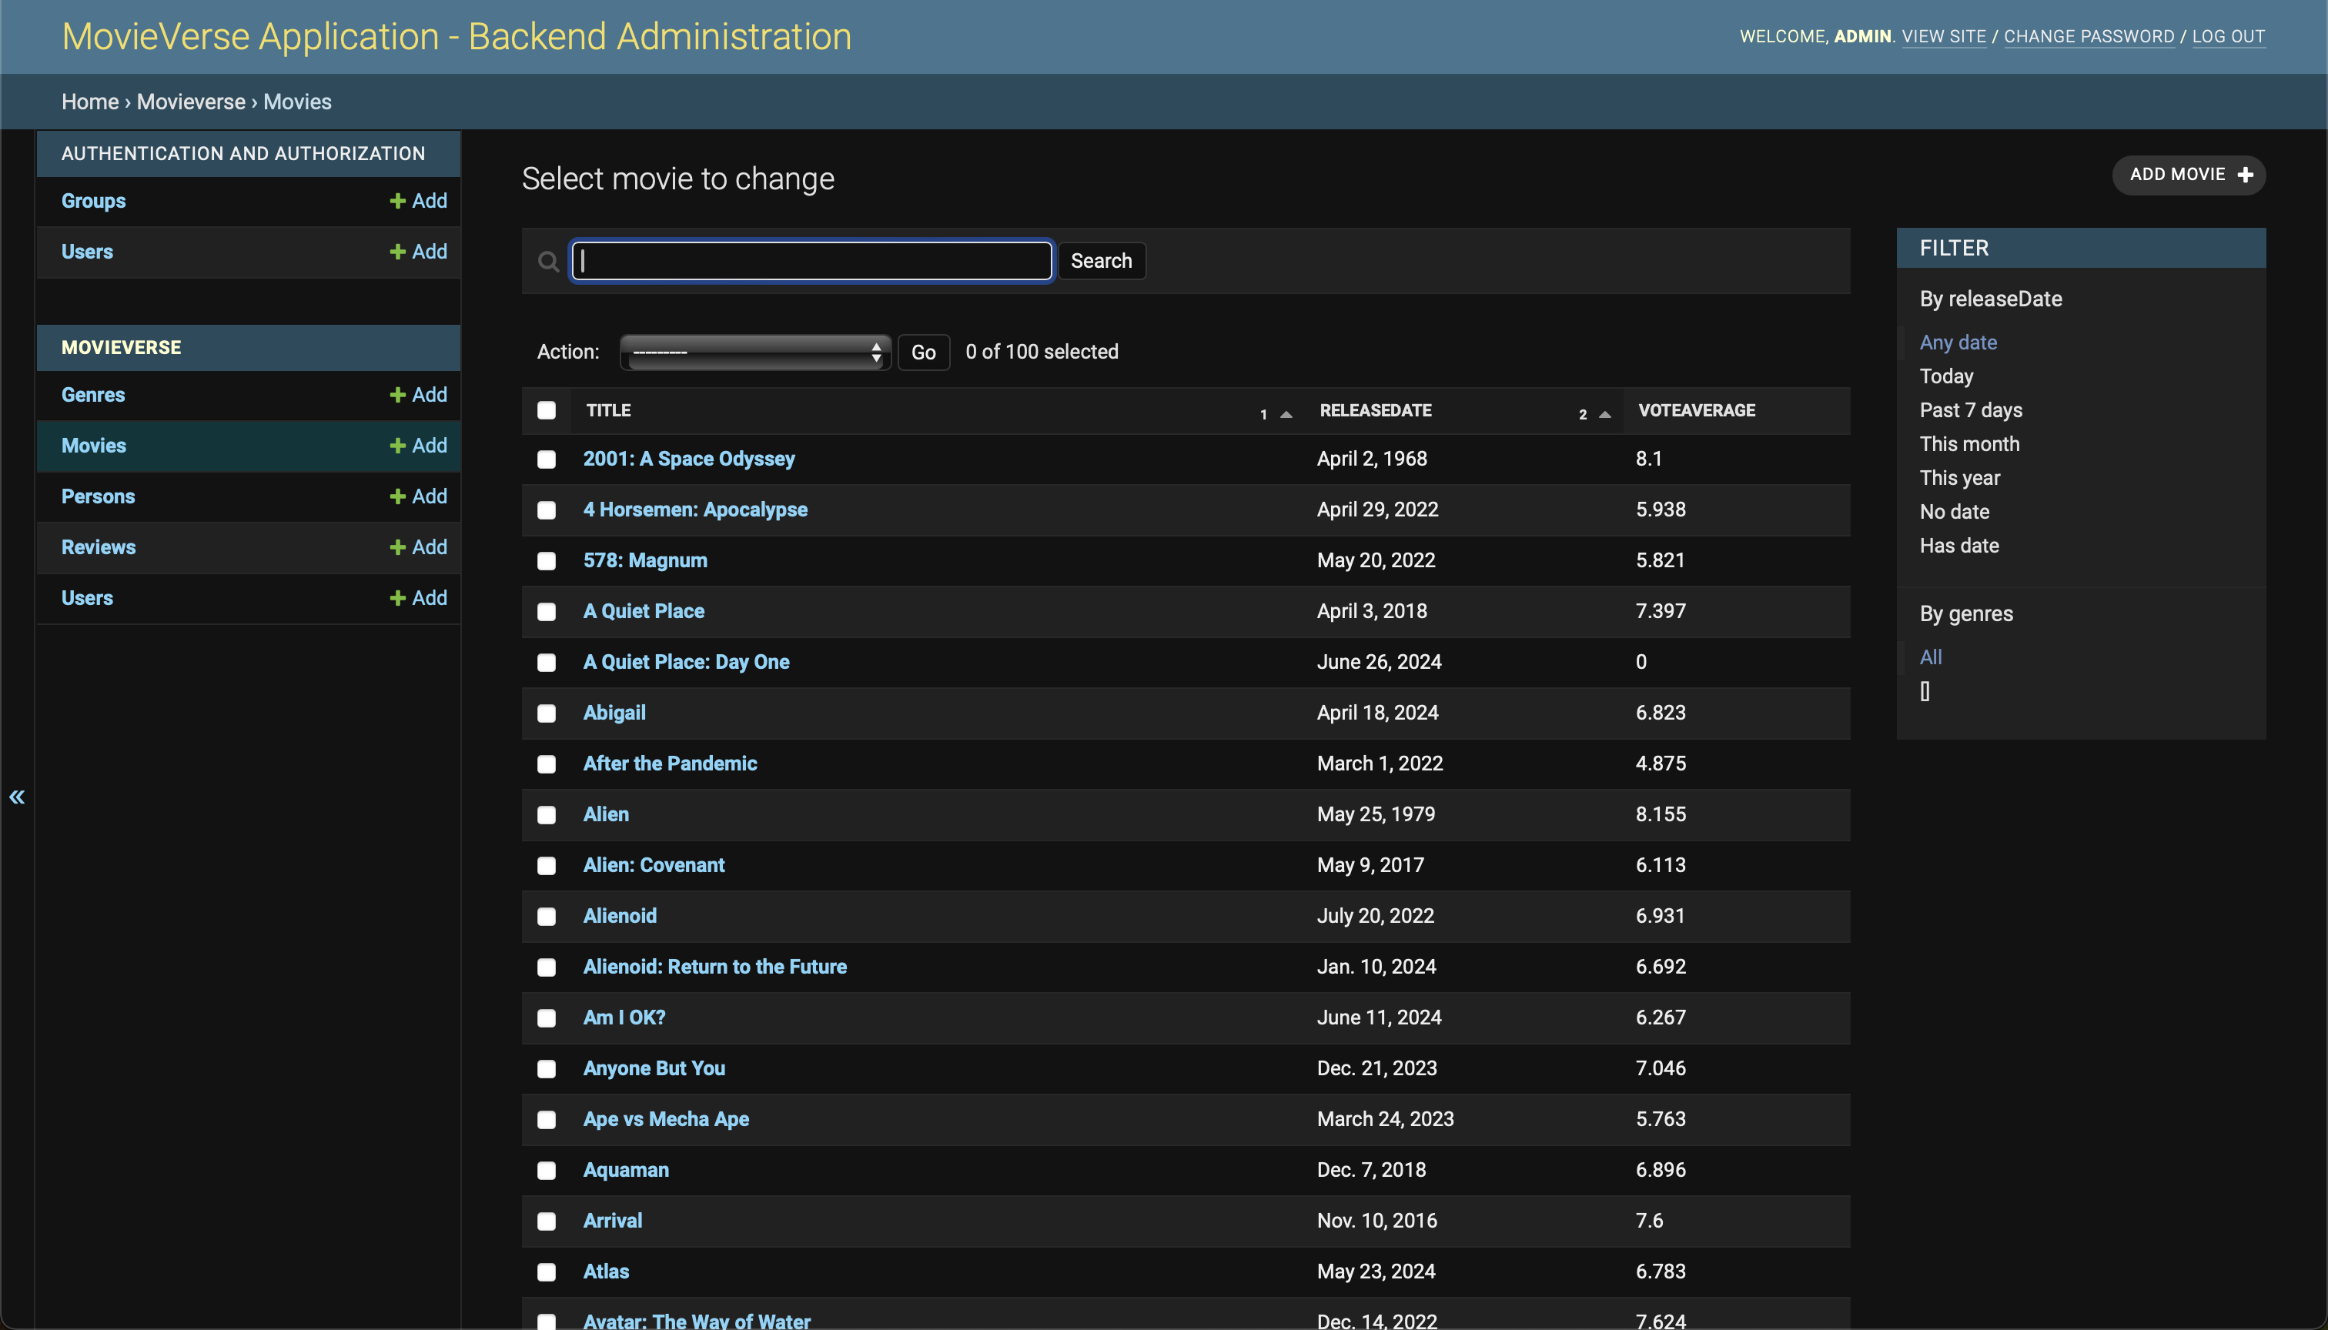Open Movies in the sidebar
2328x1330 pixels.
click(94, 446)
